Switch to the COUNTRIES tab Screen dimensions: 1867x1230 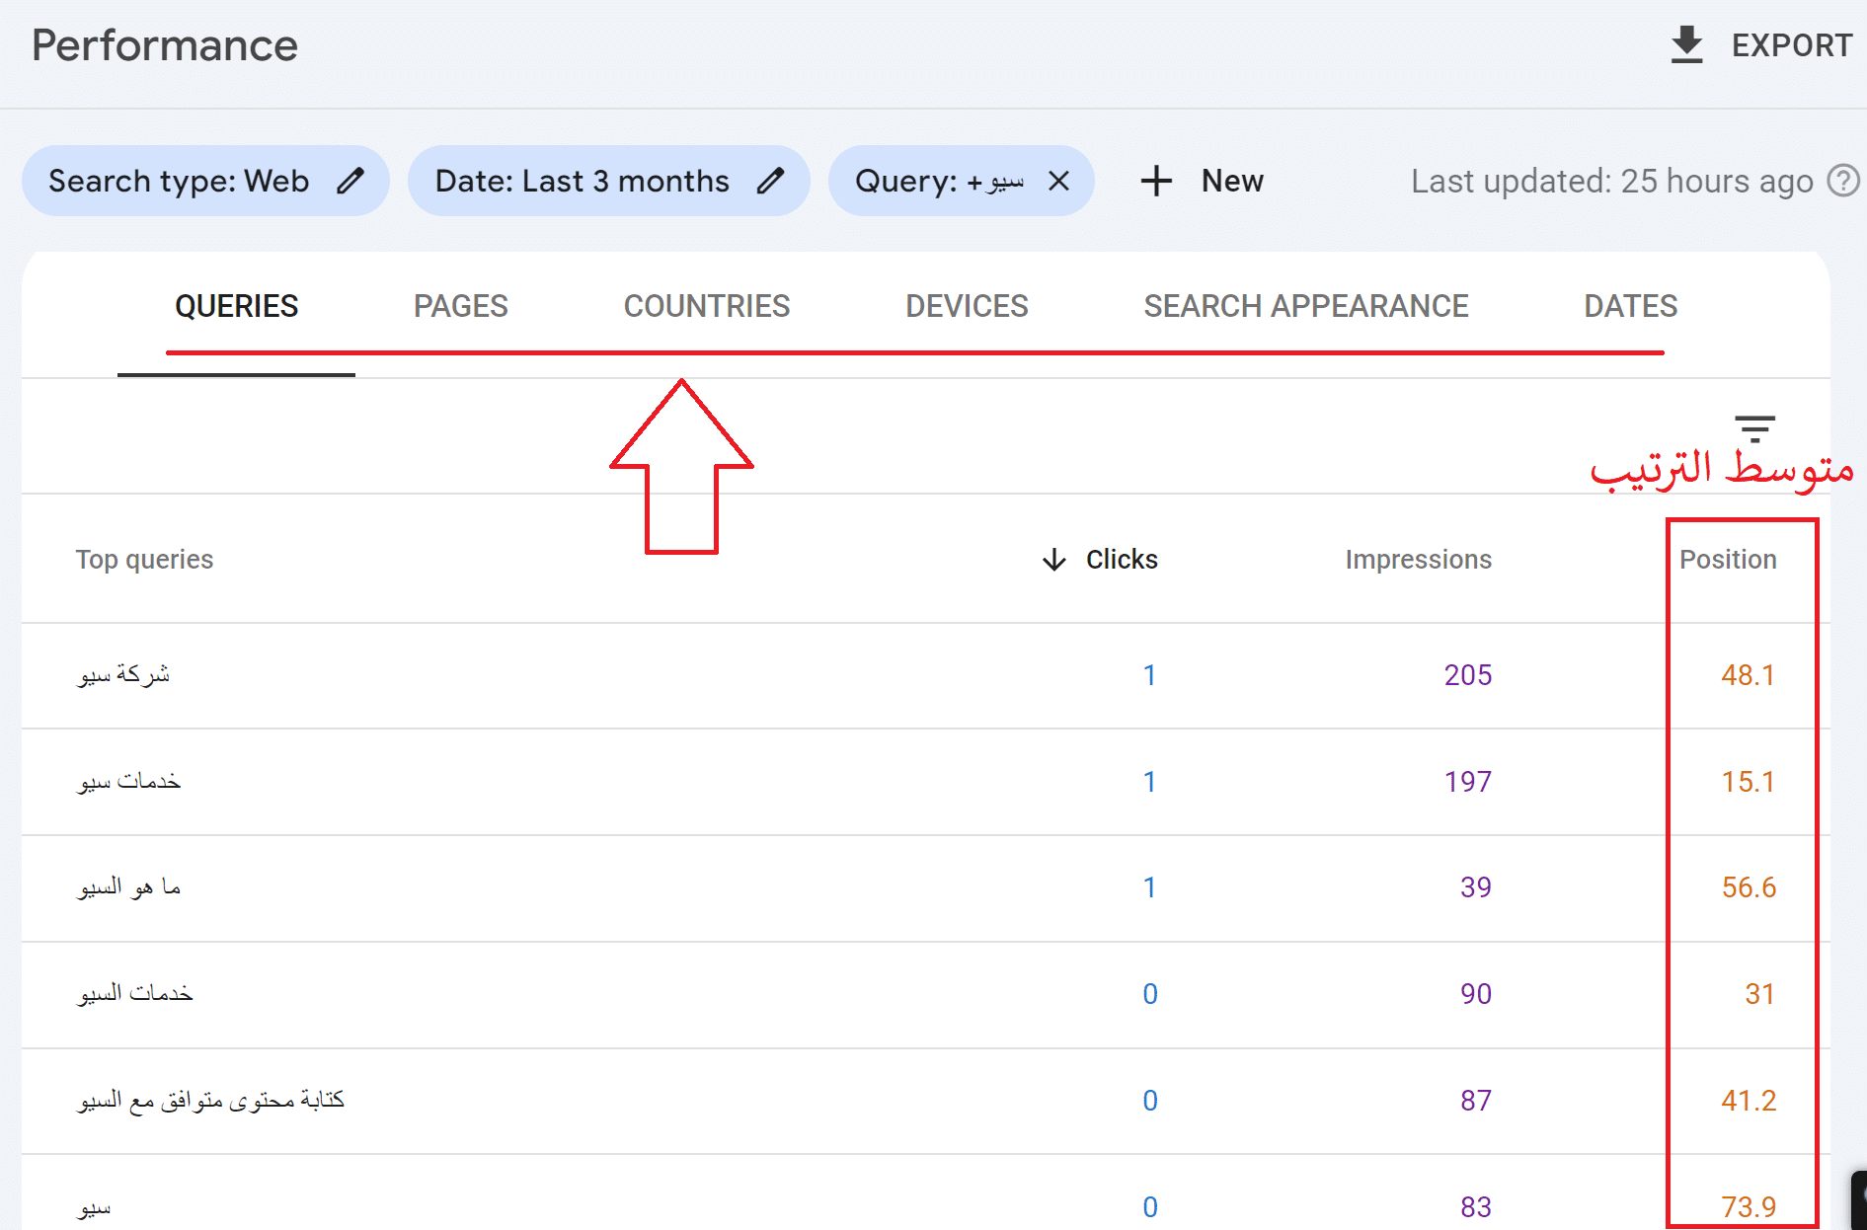tap(707, 306)
